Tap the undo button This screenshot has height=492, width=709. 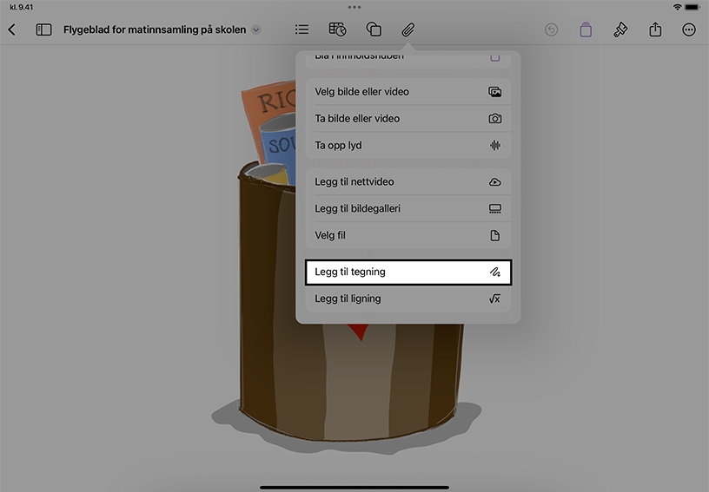(551, 30)
